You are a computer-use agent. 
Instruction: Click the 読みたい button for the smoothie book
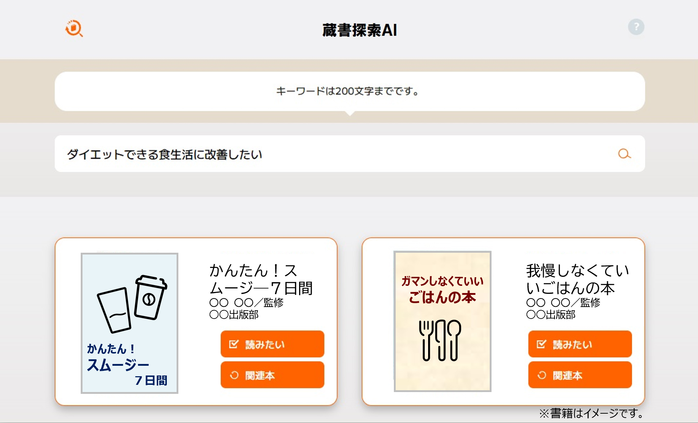pyautogui.click(x=272, y=344)
